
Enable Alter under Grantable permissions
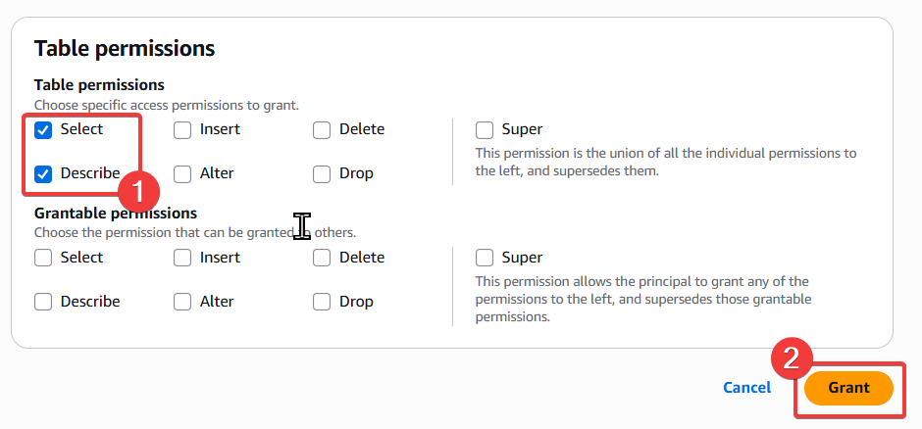click(x=182, y=302)
